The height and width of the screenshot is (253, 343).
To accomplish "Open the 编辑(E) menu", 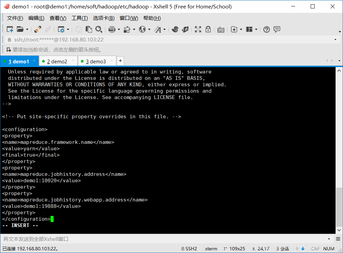I will [x=36, y=18].
